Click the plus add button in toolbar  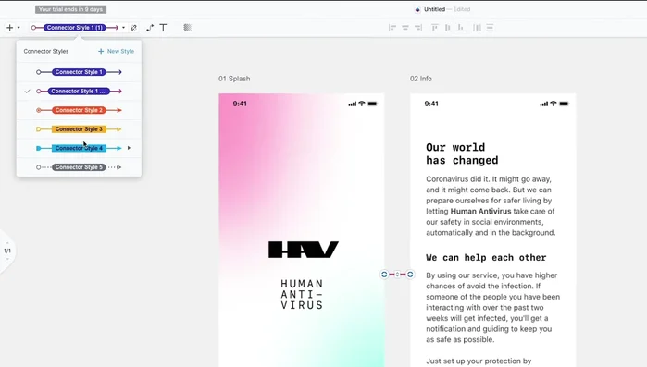click(9, 28)
